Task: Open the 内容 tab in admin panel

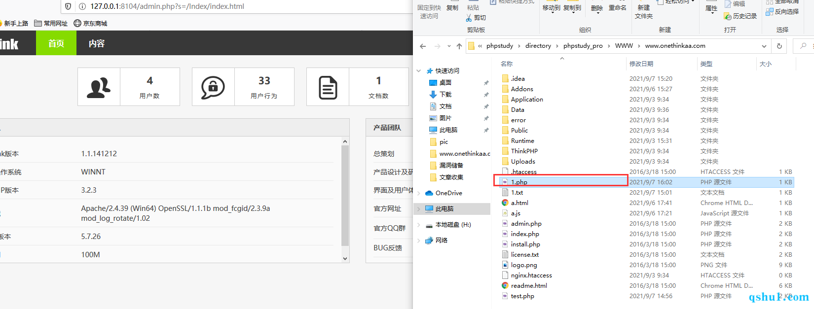Action: [x=97, y=43]
